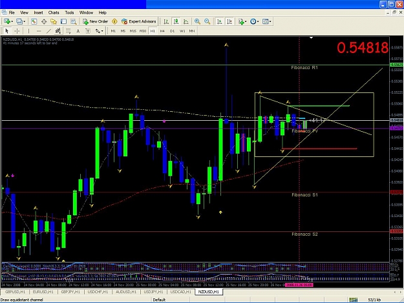Switch to the H4 timeframe

(x=162, y=31)
